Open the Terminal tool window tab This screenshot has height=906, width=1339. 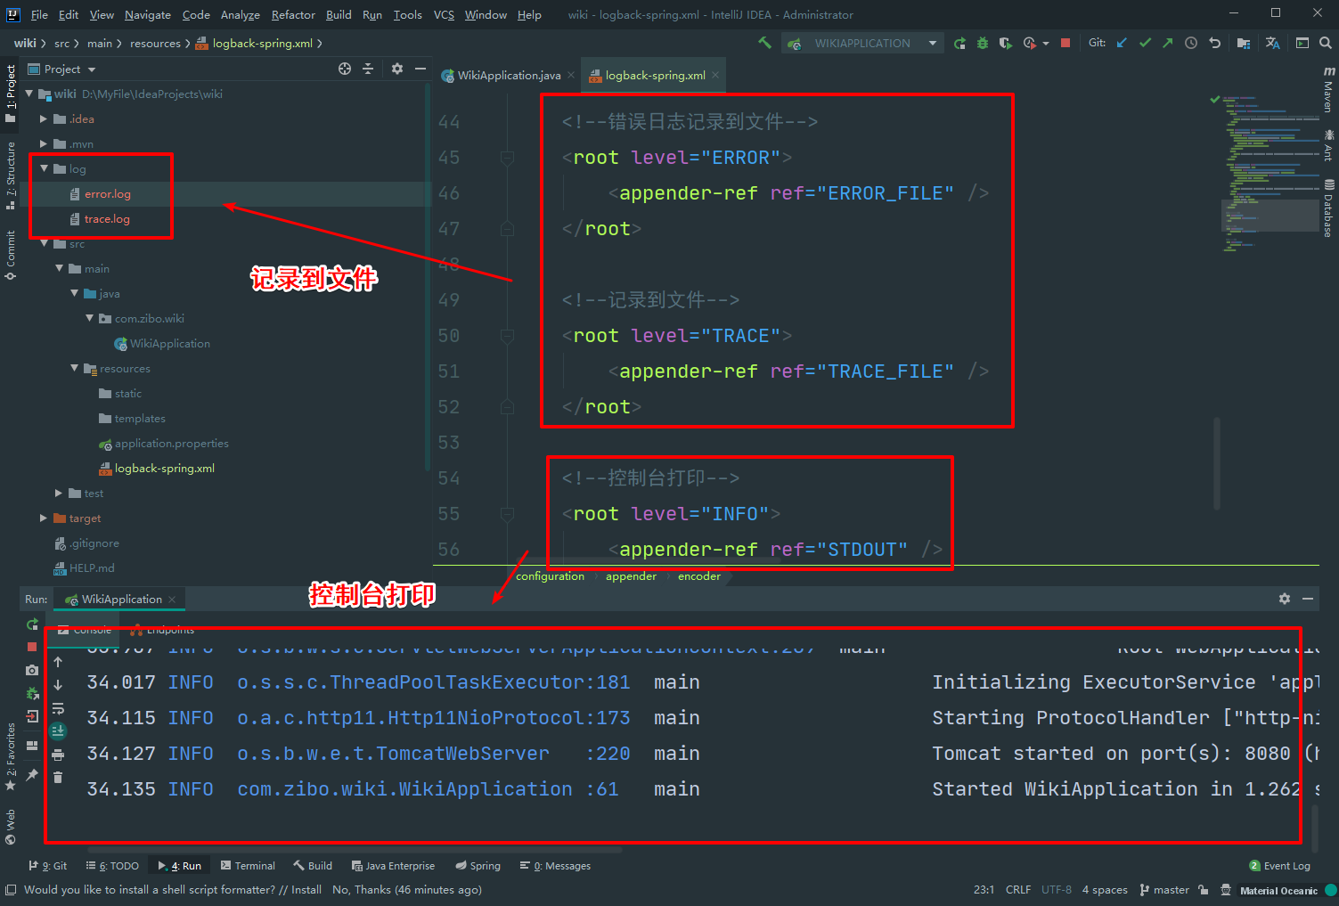pos(248,866)
